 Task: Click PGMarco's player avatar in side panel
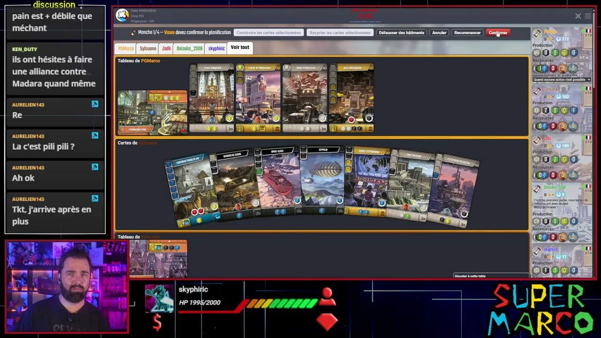pos(537,34)
